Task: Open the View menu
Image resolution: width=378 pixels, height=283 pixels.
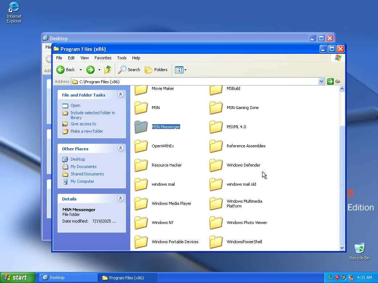Action: tap(85, 58)
